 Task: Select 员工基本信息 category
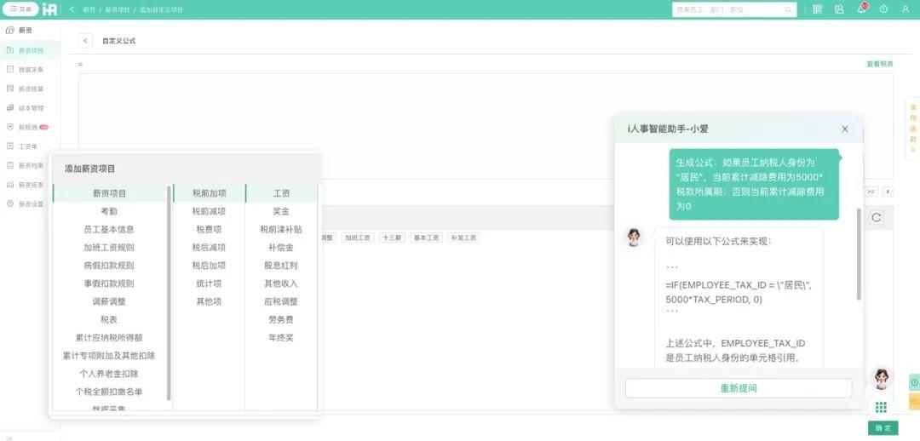point(110,229)
